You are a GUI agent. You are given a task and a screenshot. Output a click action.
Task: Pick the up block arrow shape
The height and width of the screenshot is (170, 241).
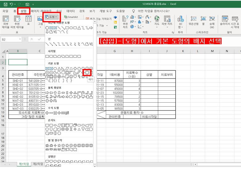55,93
